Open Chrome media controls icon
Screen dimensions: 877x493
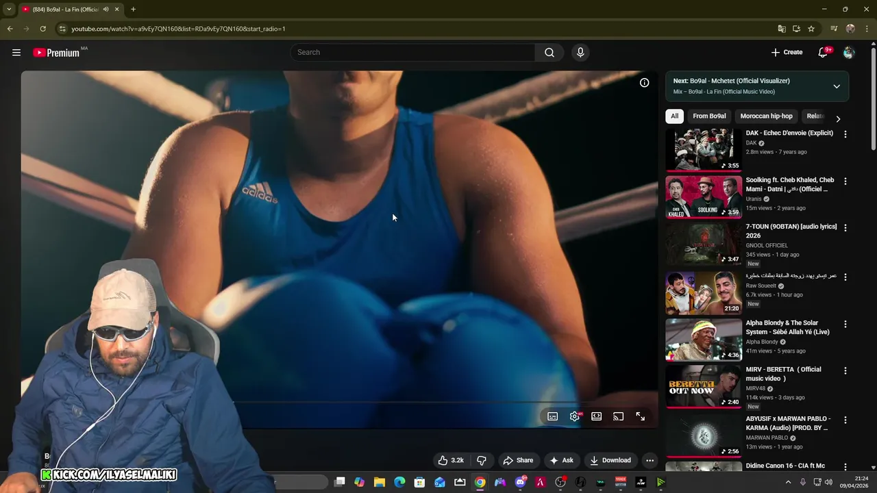point(834,29)
